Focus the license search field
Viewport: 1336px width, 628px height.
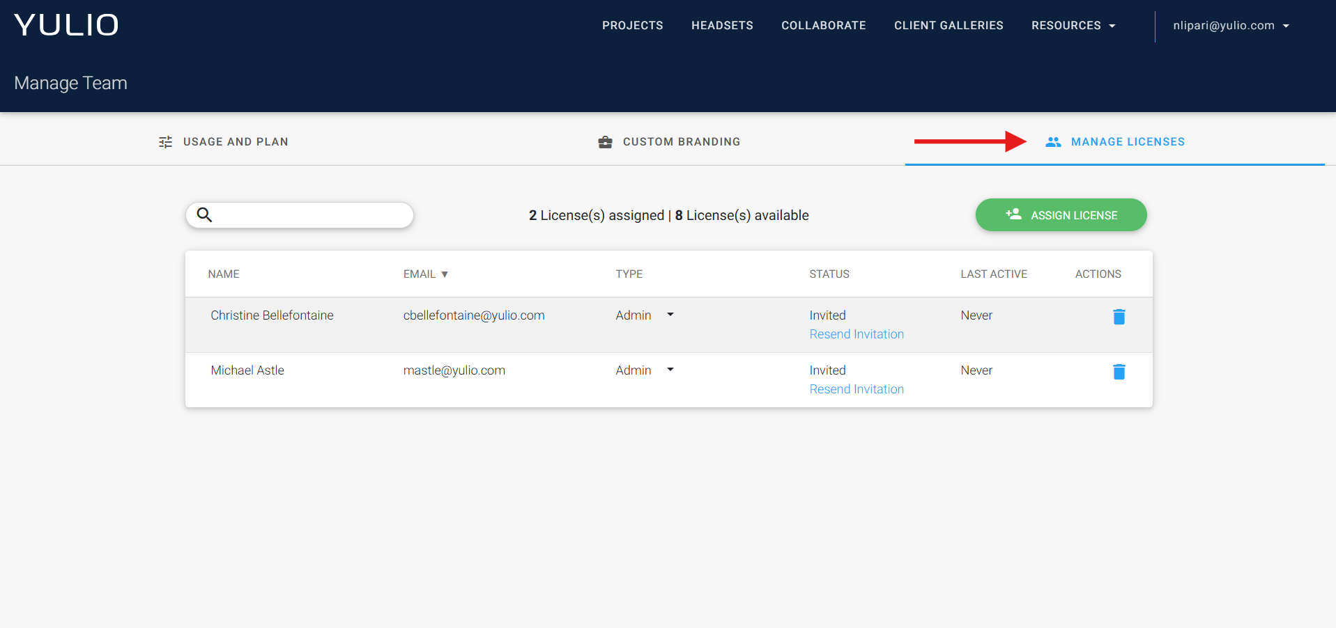(300, 215)
